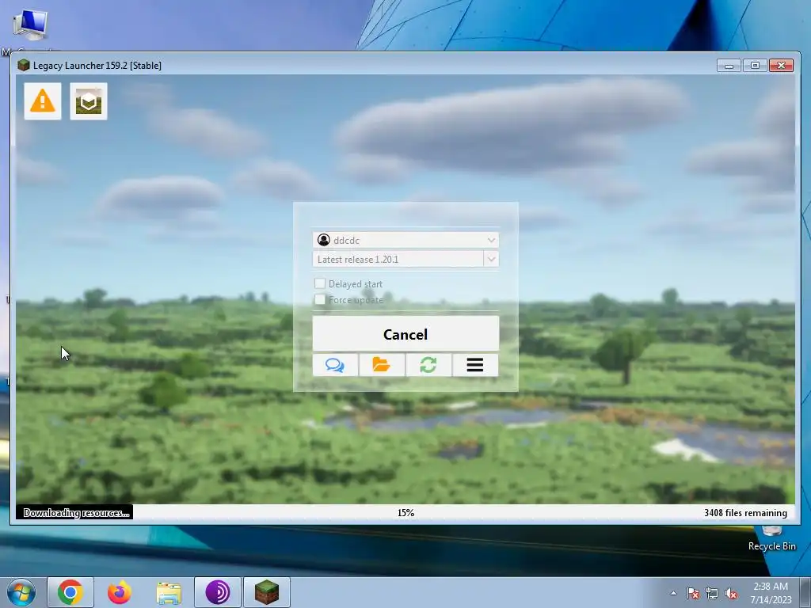Launch Google Chrome from the taskbar

pyautogui.click(x=70, y=592)
